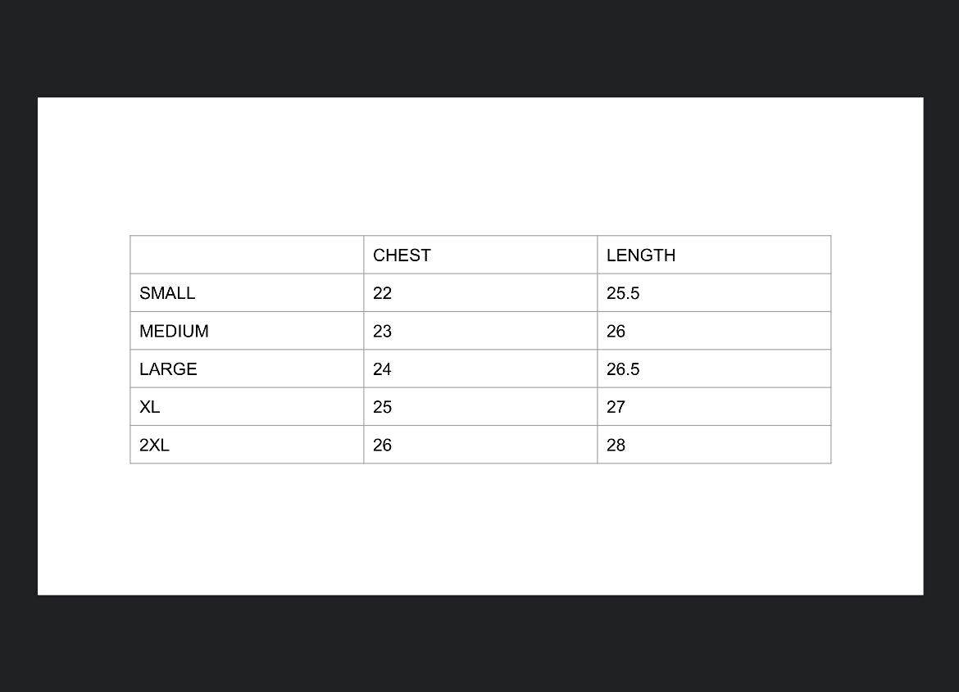Click the CHEST column header cell

[x=402, y=256]
